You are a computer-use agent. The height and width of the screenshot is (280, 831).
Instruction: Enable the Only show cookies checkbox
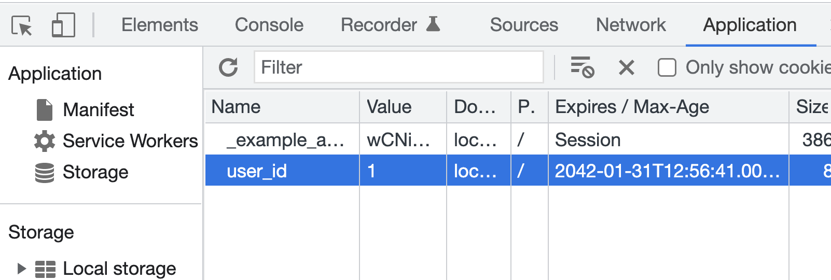click(x=667, y=67)
